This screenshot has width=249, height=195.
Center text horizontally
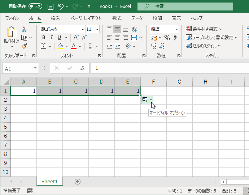(x=117, y=38)
